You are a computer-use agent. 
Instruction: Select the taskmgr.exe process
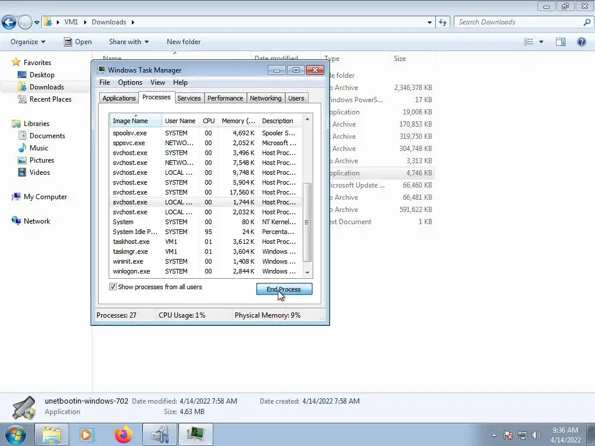point(206,251)
